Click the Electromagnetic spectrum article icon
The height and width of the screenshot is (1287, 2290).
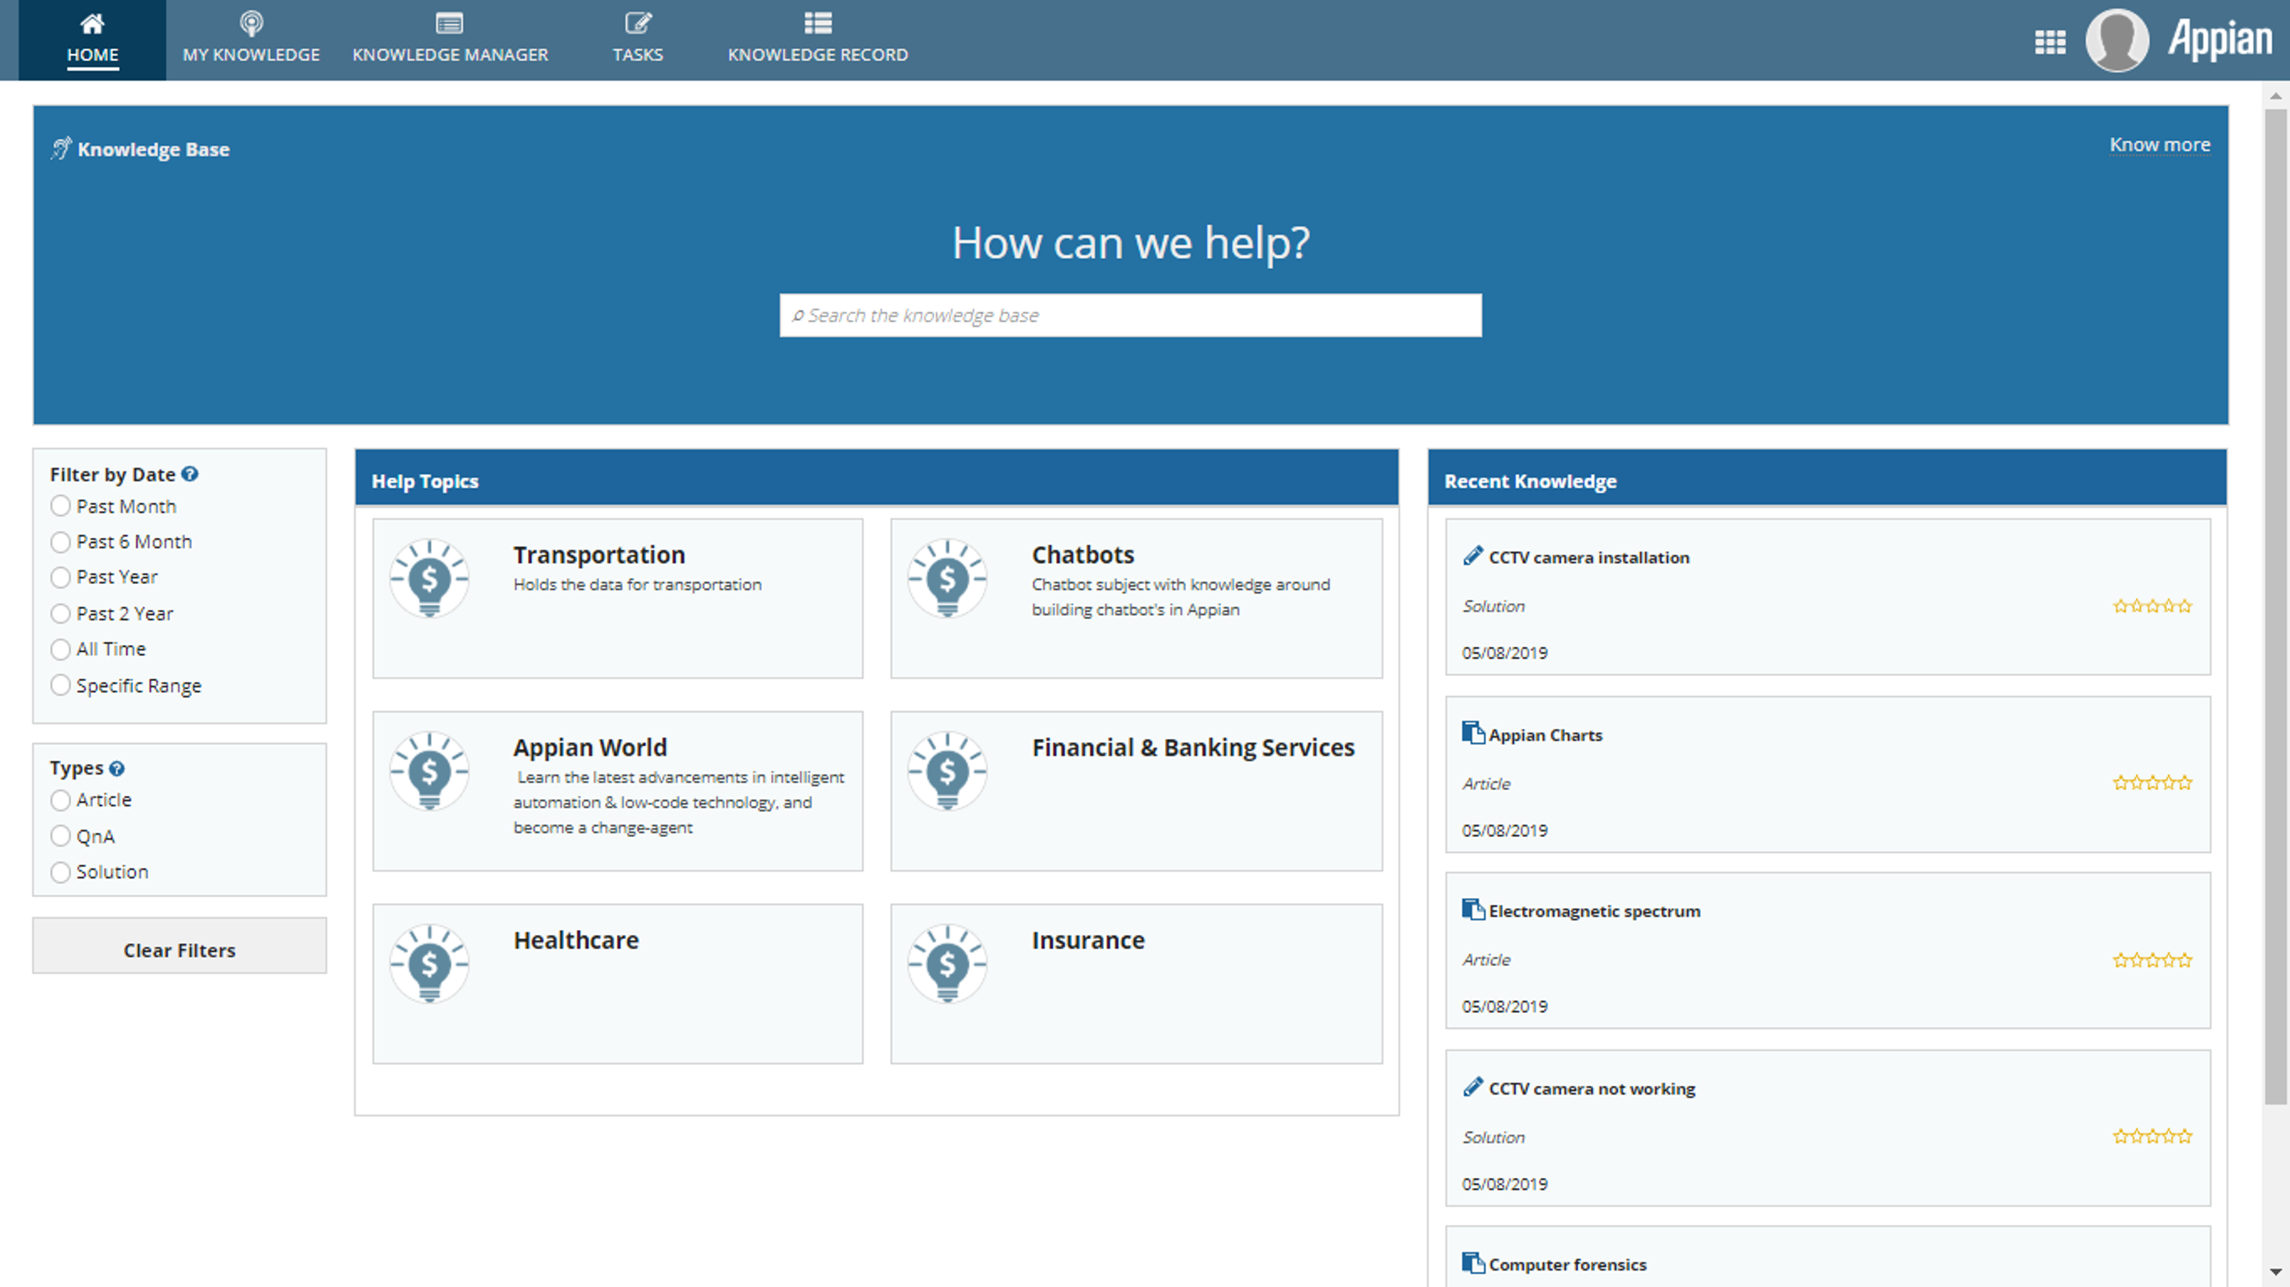point(1473,909)
